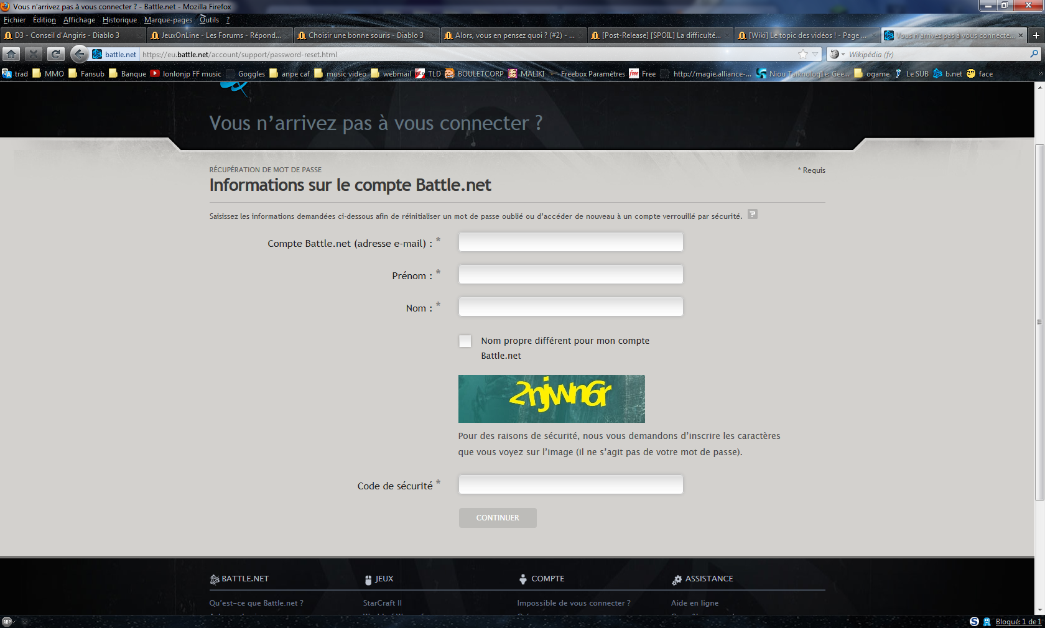The height and width of the screenshot is (628, 1045).
Task: Open the TLD bookmark
Action: point(428,73)
